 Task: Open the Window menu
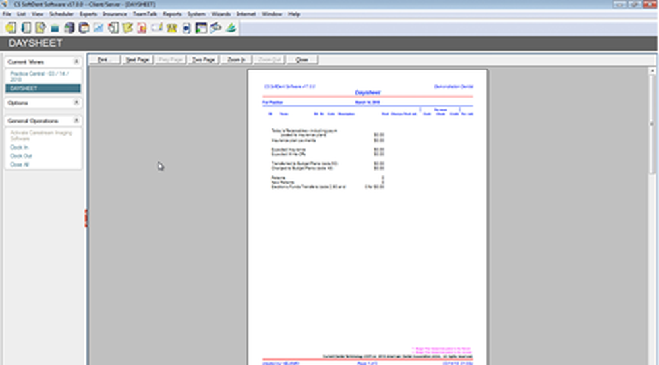(272, 14)
